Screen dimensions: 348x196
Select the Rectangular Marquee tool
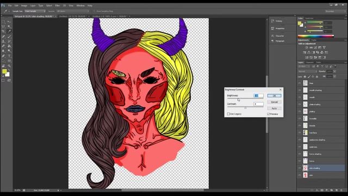pos(3,22)
